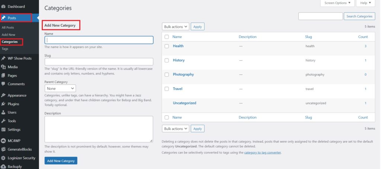This screenshot has height=169, width=381.
Task: Click the GenerateBlocks icon
Action: tap(3, 149)
